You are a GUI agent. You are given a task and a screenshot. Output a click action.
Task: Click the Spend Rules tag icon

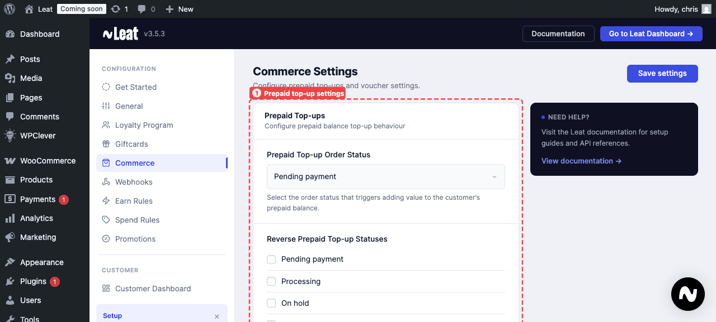106,220
